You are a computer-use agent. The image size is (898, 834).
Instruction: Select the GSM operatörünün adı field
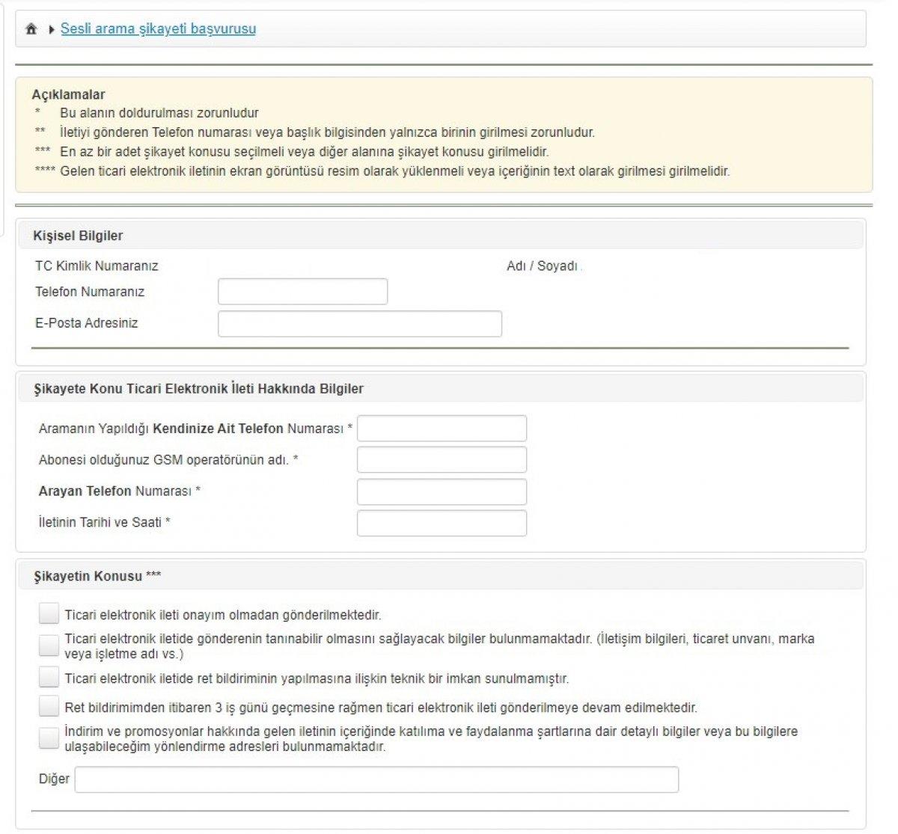tap(442, 460)
